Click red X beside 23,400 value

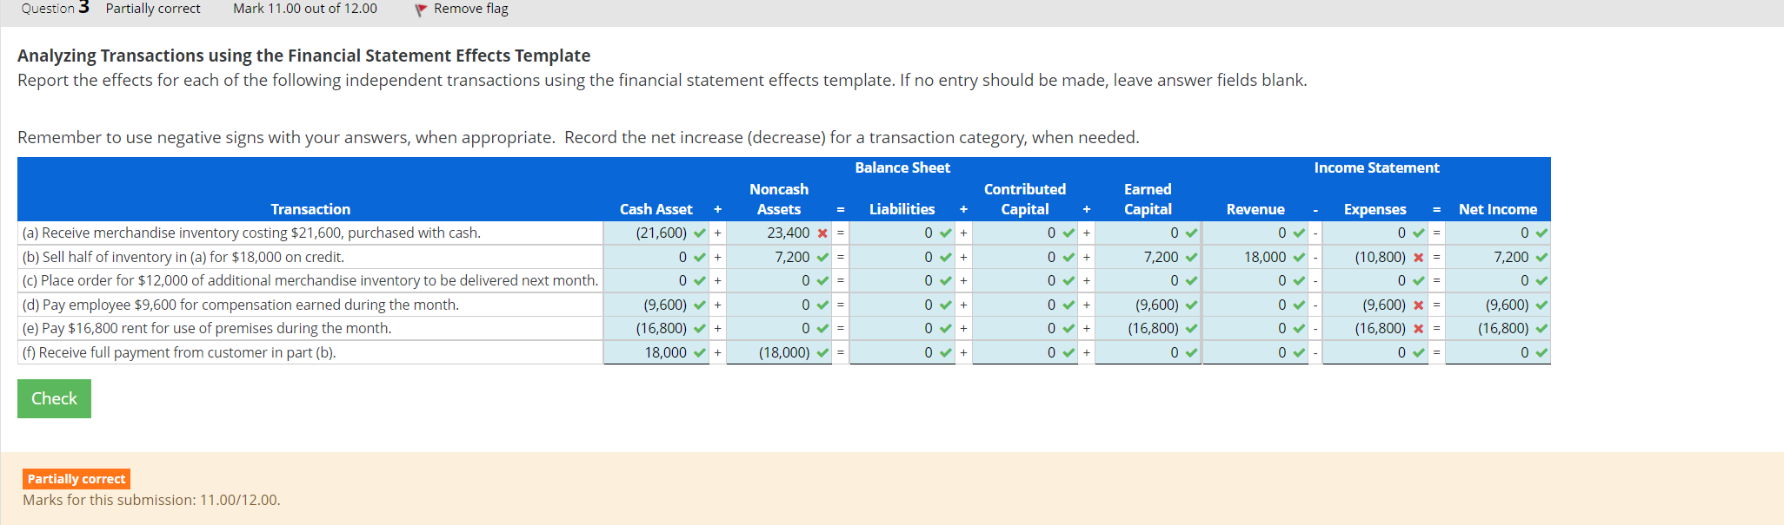point(822,233)
